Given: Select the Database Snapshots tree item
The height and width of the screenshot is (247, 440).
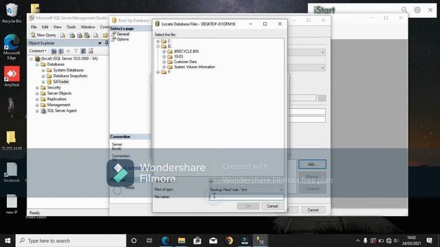Looking at the screenshot, I should pos(70,76).
